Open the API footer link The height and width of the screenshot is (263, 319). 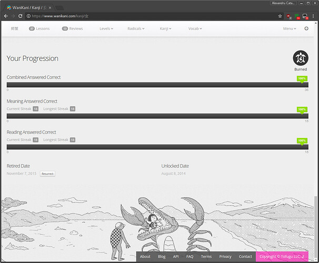point(176,257)
